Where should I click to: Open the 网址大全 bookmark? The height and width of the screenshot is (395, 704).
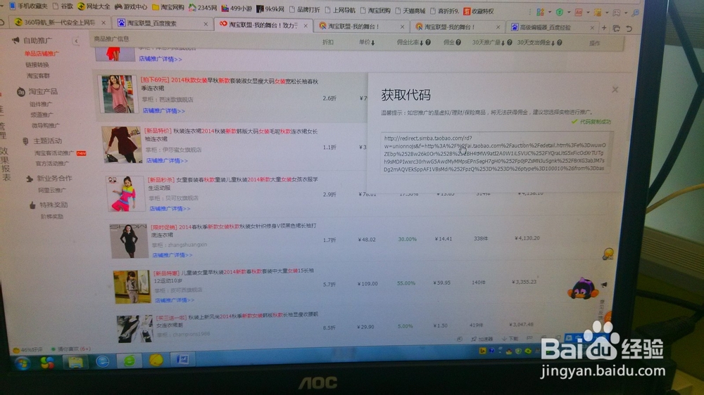tap(94, 6)
